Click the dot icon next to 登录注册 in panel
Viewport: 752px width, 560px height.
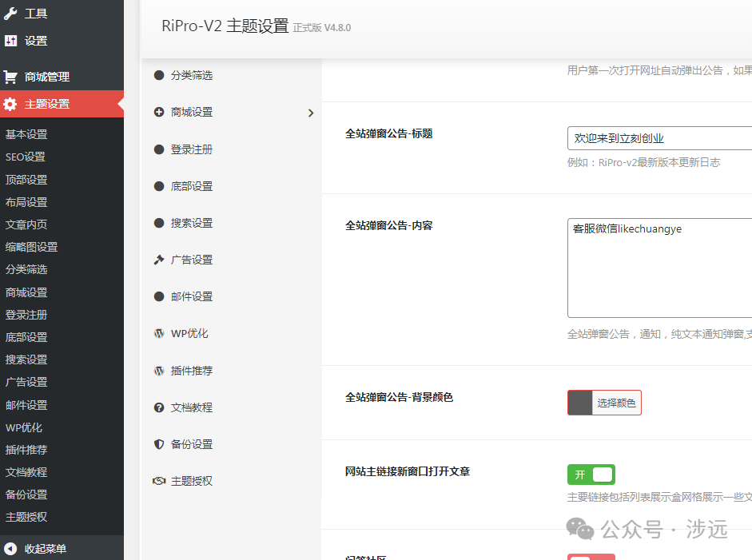[159, 149]
